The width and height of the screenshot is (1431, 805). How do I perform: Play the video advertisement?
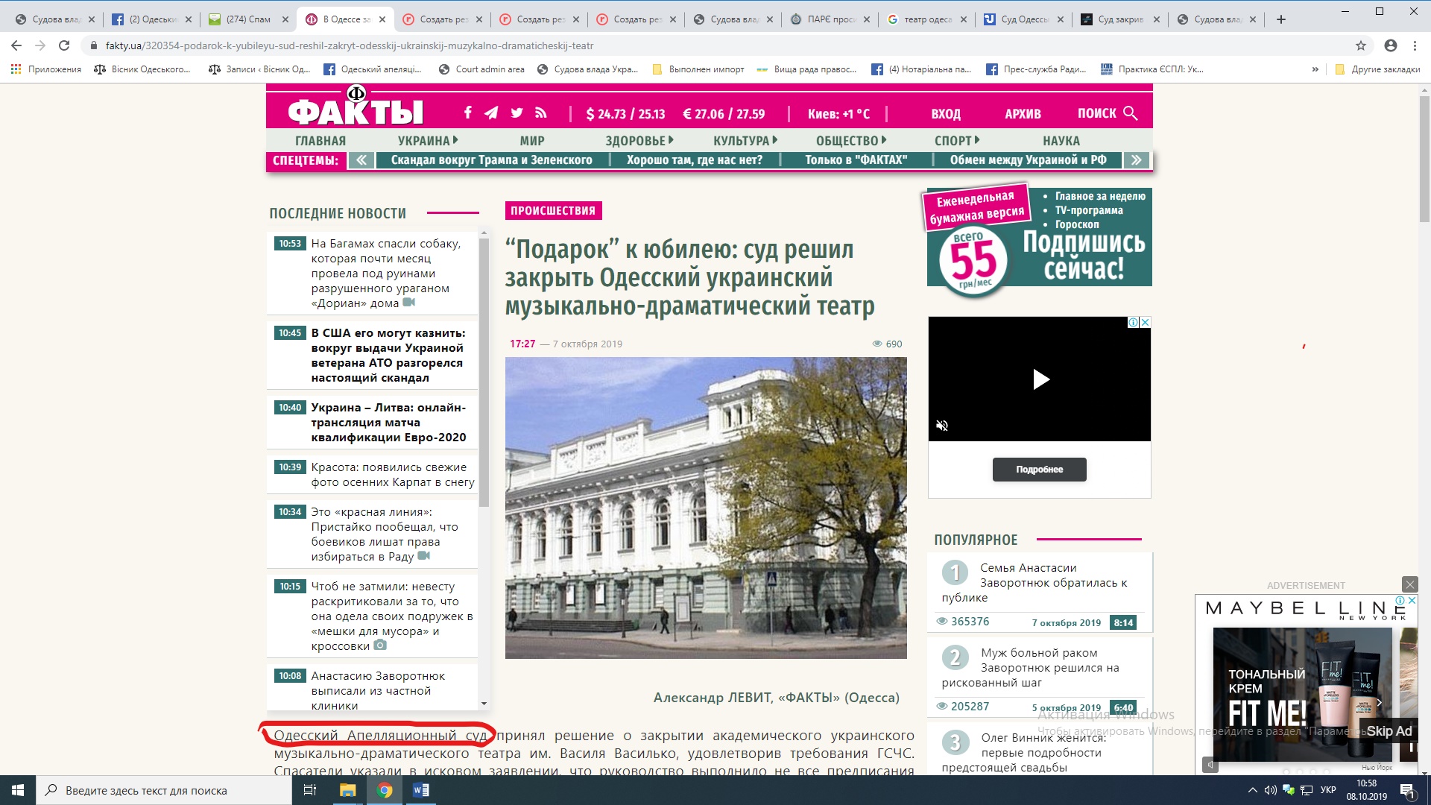click(x=1040, y=379)
